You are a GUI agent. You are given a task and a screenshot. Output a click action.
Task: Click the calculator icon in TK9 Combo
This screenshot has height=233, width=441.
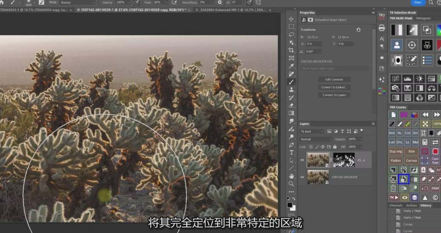pyautogui.click(x=424, y=142)
